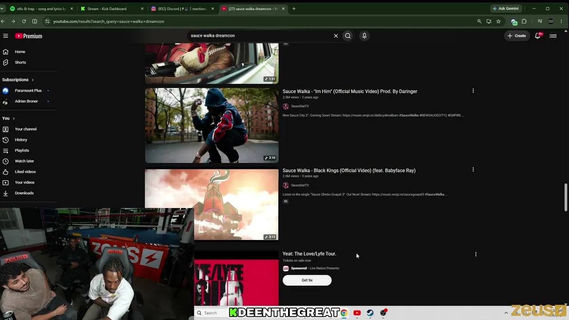The height and width of the screenshot is (320, 569).
Task: Go back in browser history
Action: point(3,21)
